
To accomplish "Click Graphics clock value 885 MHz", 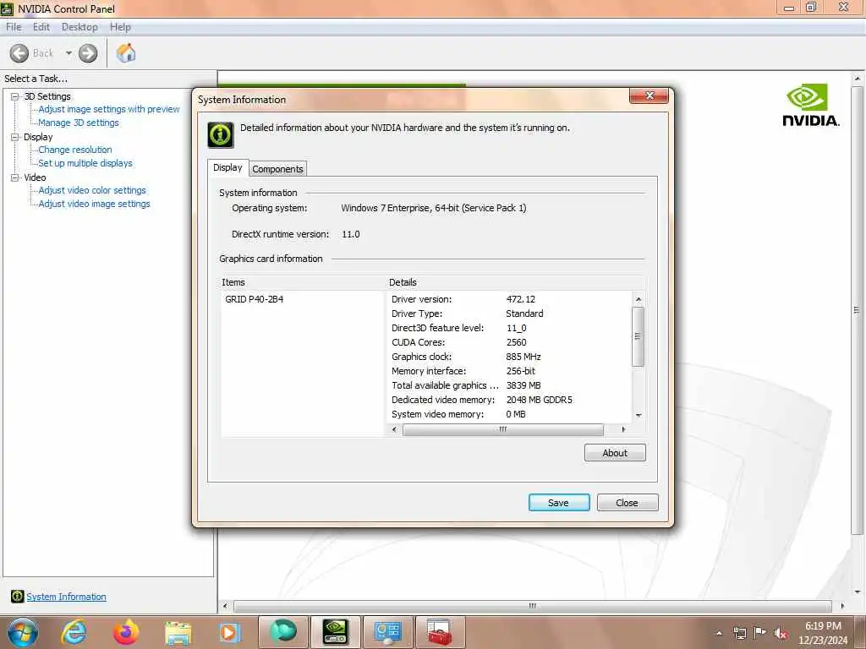I will (523, 357).
